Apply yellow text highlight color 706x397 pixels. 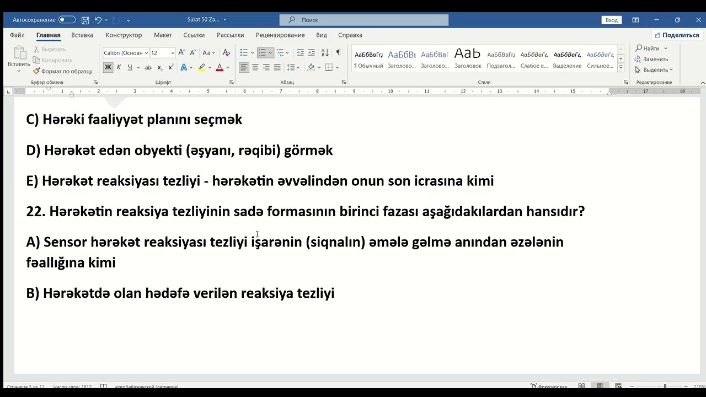[x=202, y=67]
